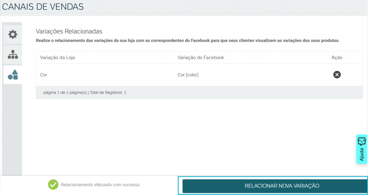Open the settings gear tab in sidebar
Viewport: 368px width, 195px height.
tap(13, 35)
